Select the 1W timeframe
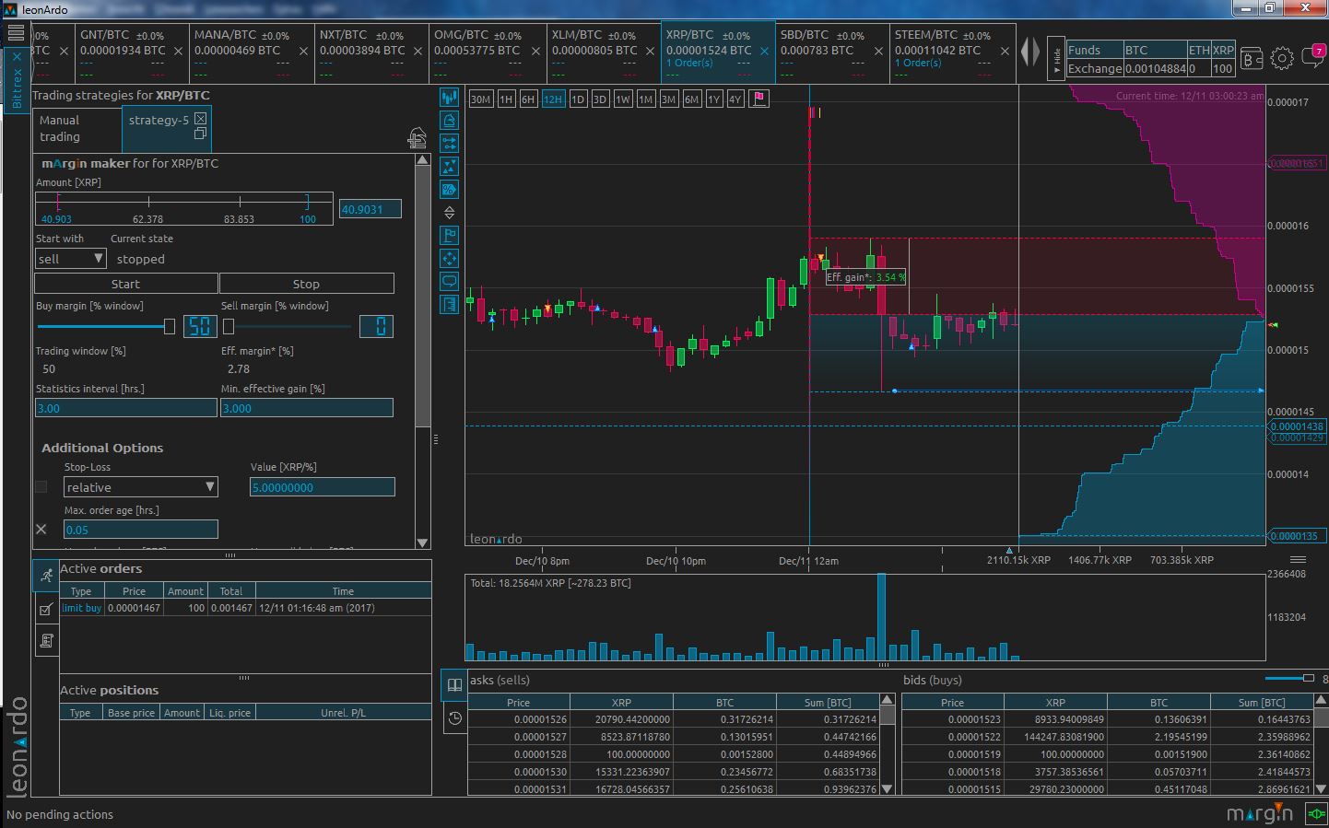Viewport: 1329px width, 828px height. click(x=623, y=99)
